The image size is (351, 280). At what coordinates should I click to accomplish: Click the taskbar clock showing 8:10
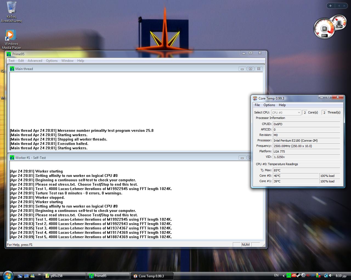(341, 276)
